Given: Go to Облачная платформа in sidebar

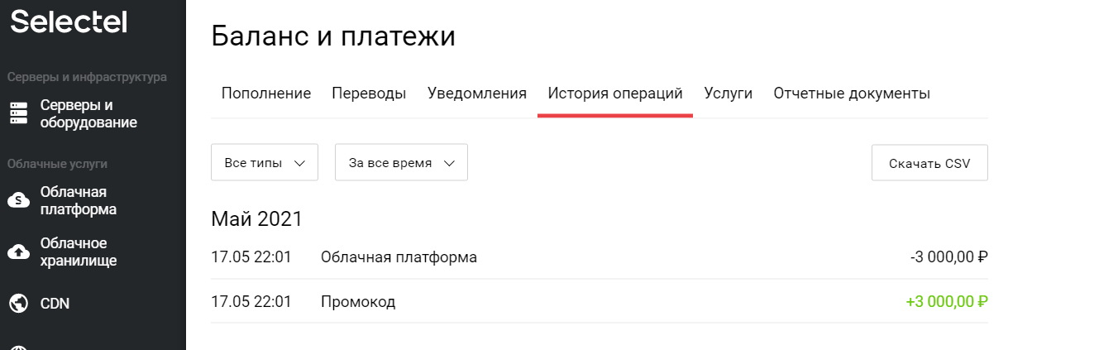Looking at the screenshot, I should tap(79, 200).
